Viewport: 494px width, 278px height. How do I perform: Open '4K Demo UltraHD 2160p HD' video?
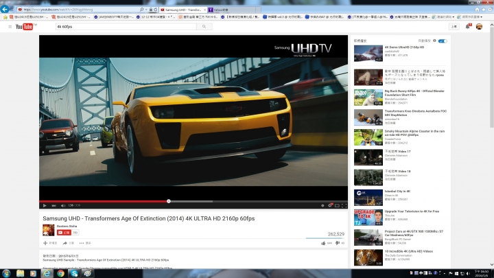404,47
